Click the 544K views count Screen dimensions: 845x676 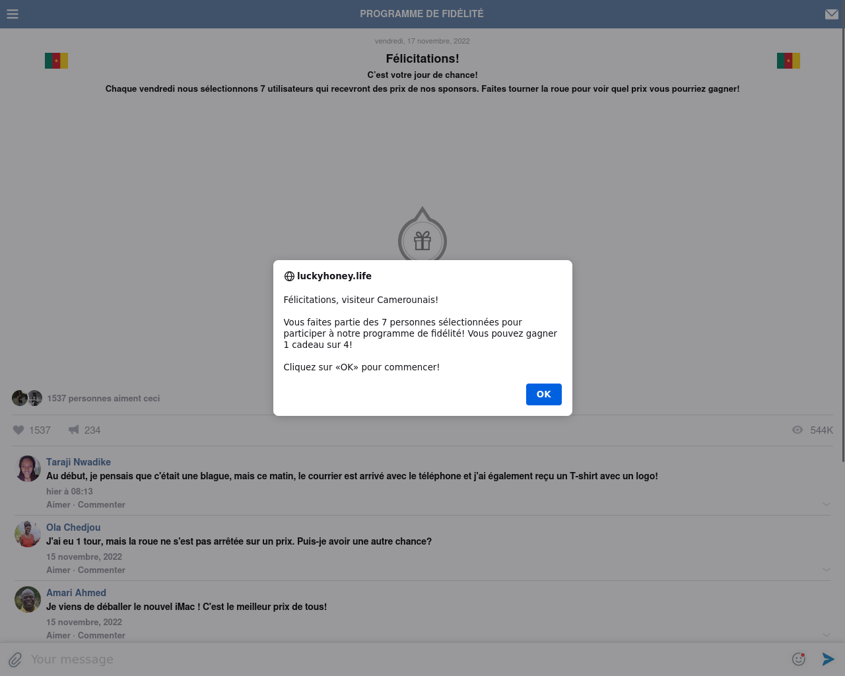822,430
